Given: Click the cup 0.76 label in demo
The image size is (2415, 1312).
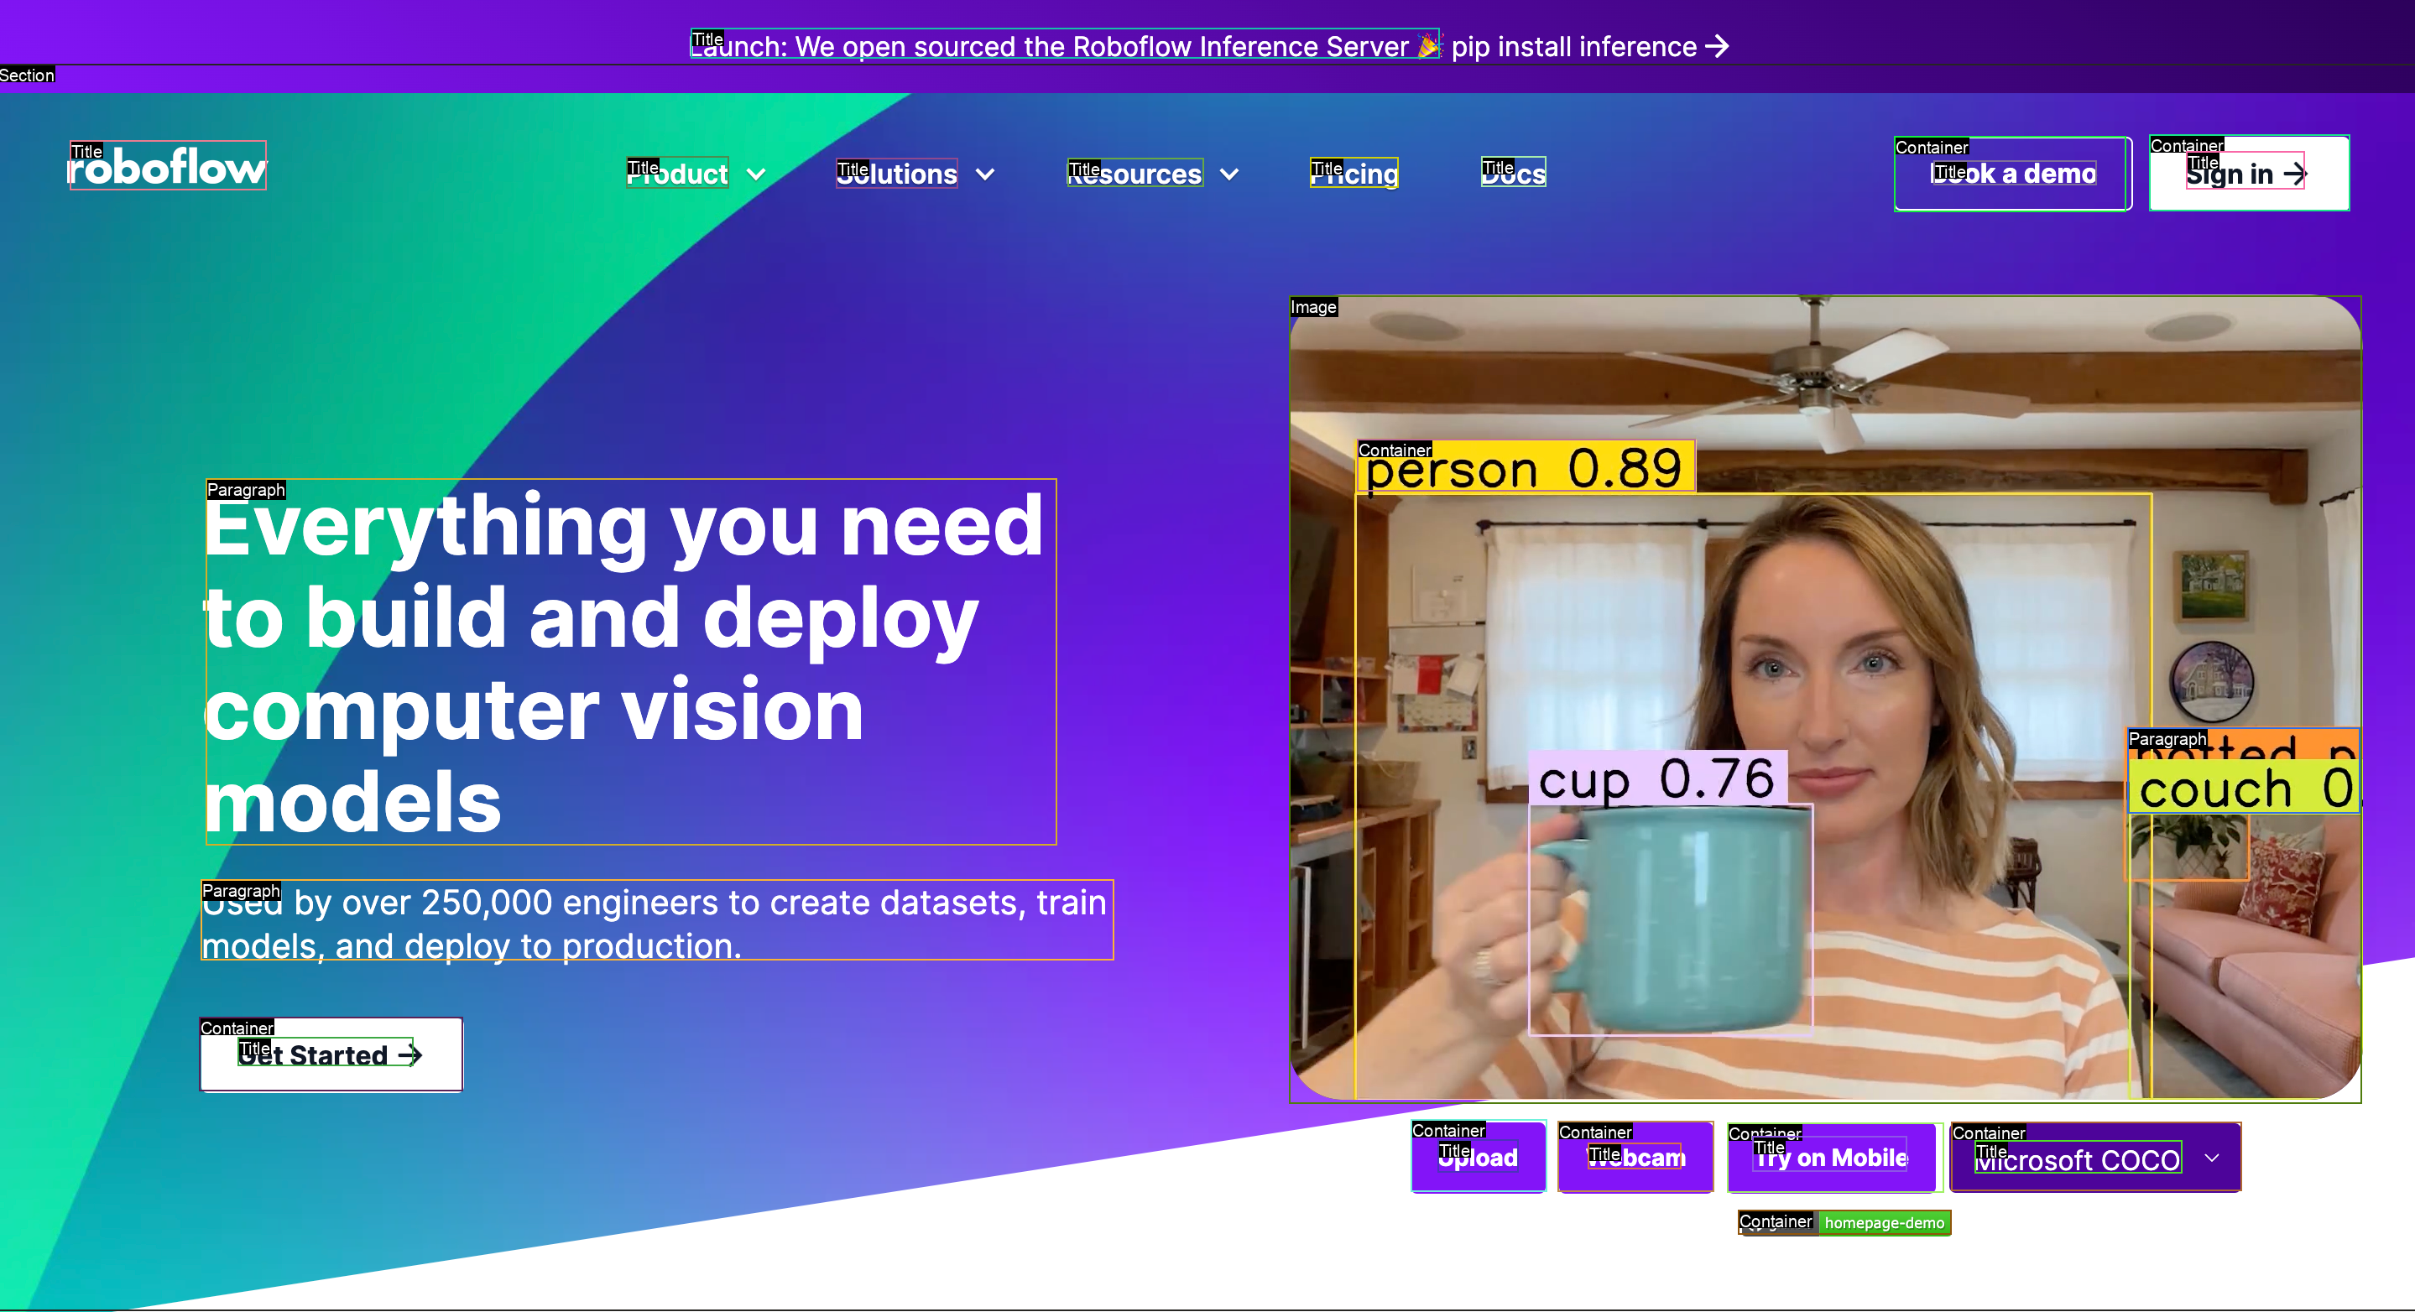Looking at the screenshot, I should point(1656,778).
